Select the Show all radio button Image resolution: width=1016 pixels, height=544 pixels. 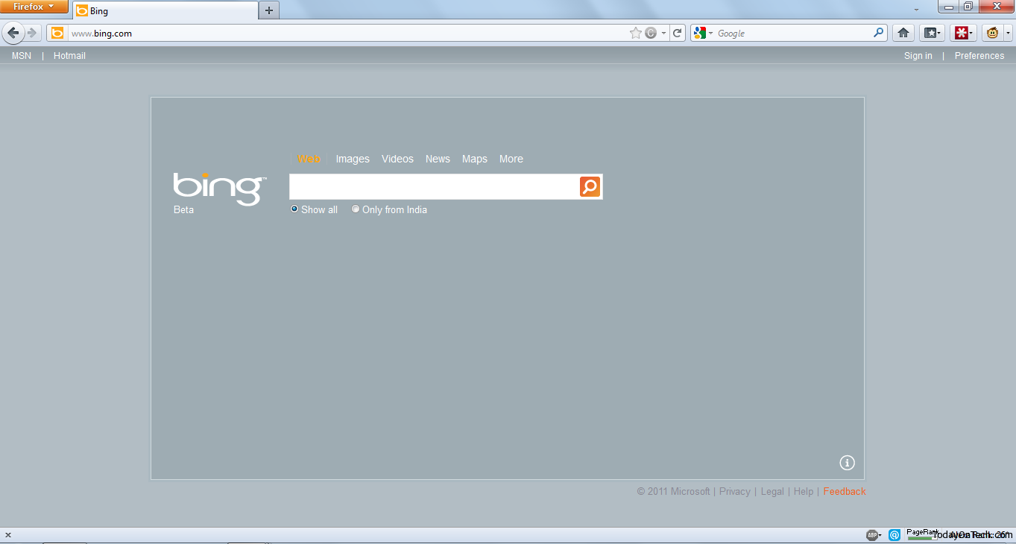point(294,209)
